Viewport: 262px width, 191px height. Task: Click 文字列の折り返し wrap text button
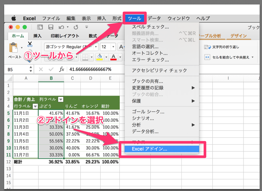click(x=221, y=47)
